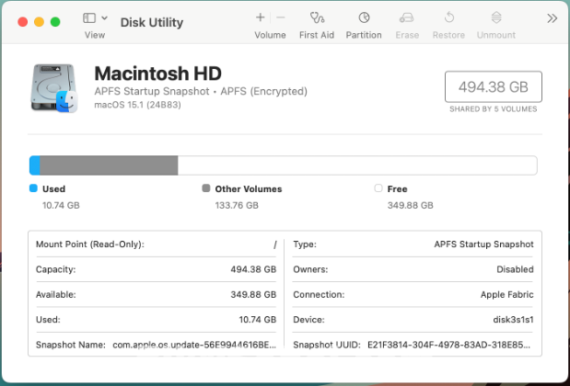
Task: Select the Unmount toolbar icon
Action: (x=496, y=17)
